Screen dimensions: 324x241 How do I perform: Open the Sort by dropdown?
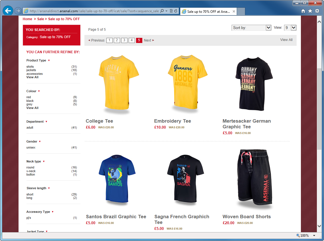click(251, 28)
